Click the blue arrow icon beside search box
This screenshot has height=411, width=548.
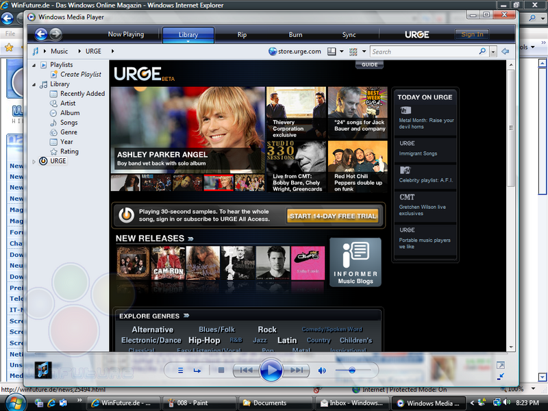pyautogui.click(x=505, y=51)
